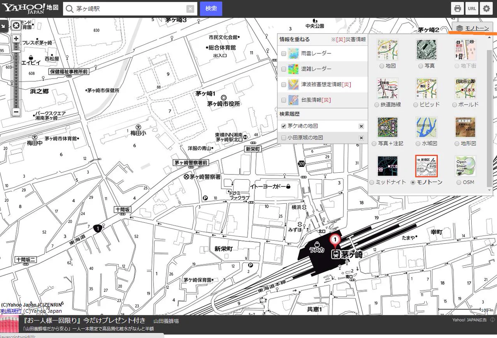Enable the 台風情報 overlay checkbox
The image size is (497, 338).
click(x=284, y=100)
